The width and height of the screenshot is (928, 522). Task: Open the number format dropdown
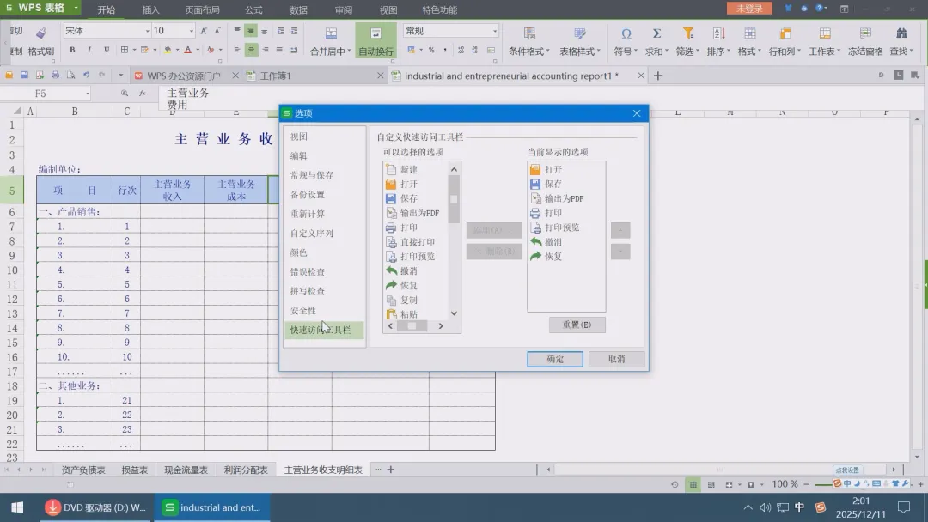click(x=495, y=31)
